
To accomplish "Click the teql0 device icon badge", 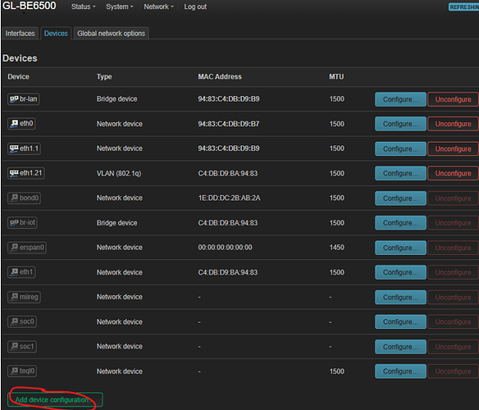I will click(22, 371).
